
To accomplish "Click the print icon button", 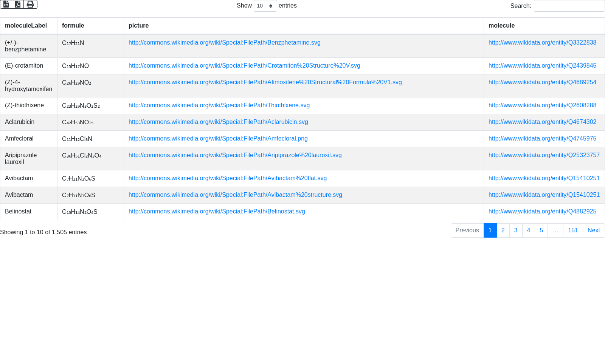I will [30, 5].
